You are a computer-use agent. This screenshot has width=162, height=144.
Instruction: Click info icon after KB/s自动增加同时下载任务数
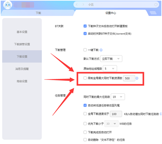[161, 114]
